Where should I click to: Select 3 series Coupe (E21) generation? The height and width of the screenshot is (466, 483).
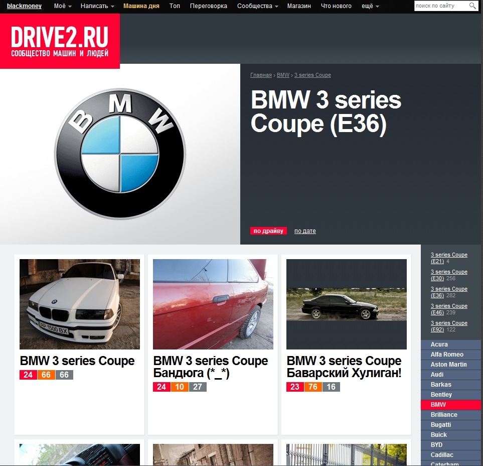[x=449, y=258]
